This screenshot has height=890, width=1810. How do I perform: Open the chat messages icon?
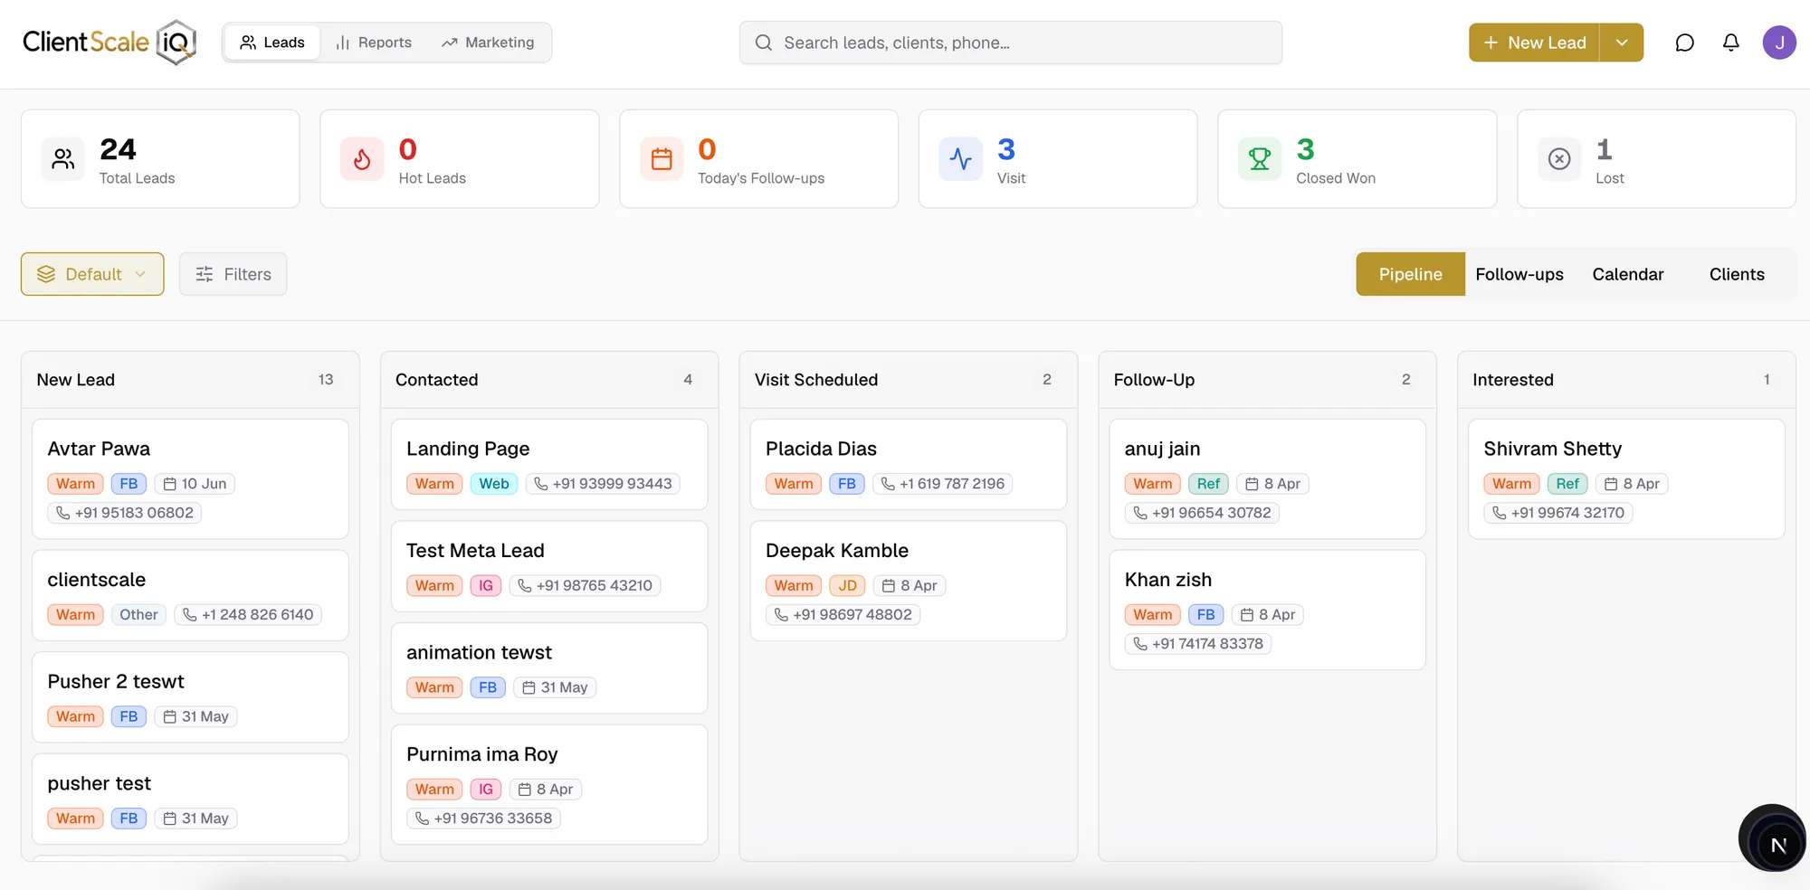click(1684, 43)
